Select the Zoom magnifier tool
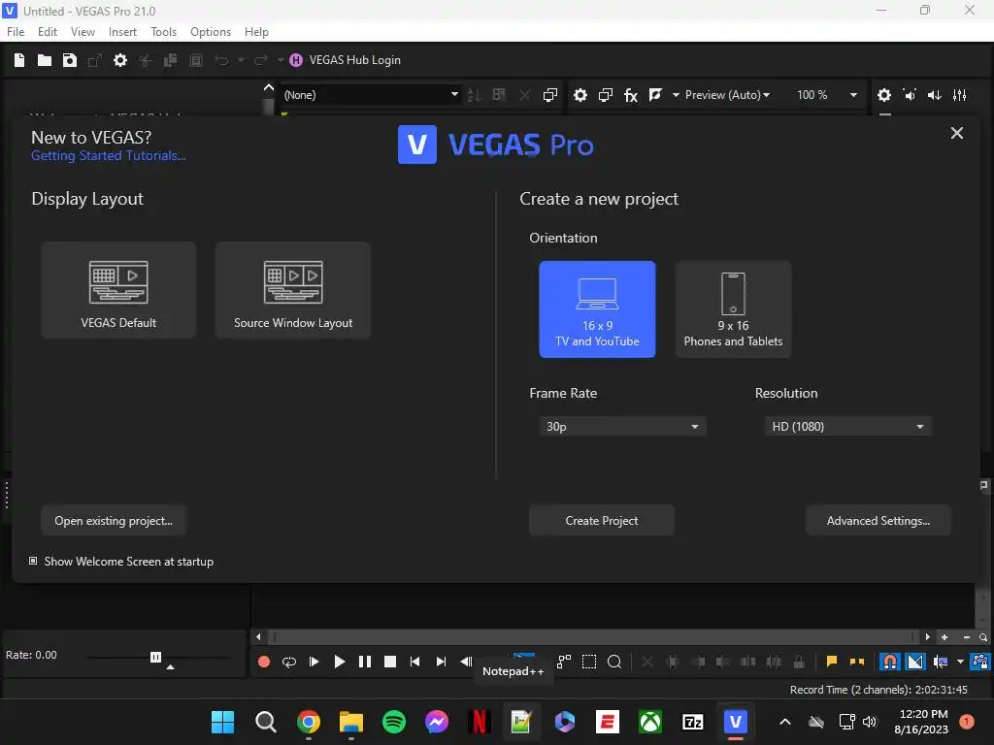 (614, 662)
